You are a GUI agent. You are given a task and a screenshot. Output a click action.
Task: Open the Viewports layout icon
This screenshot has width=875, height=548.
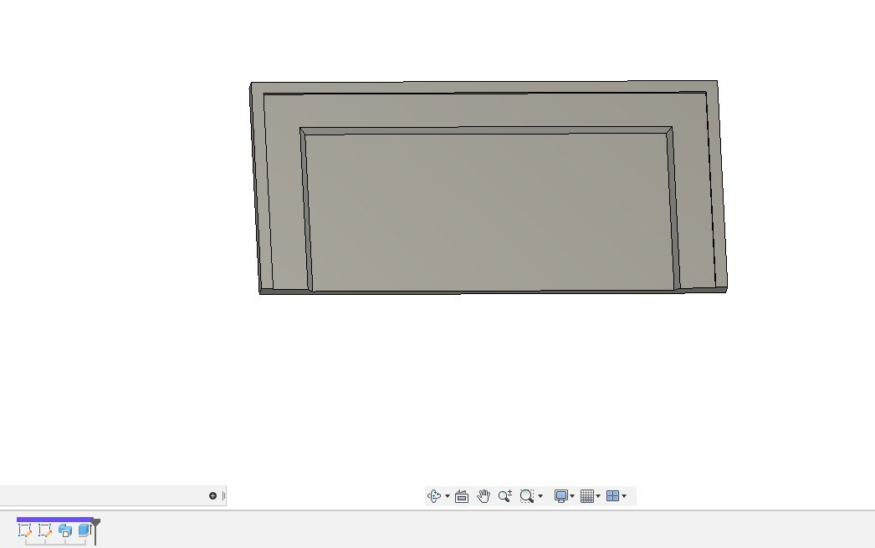click(x=612, y=495)
